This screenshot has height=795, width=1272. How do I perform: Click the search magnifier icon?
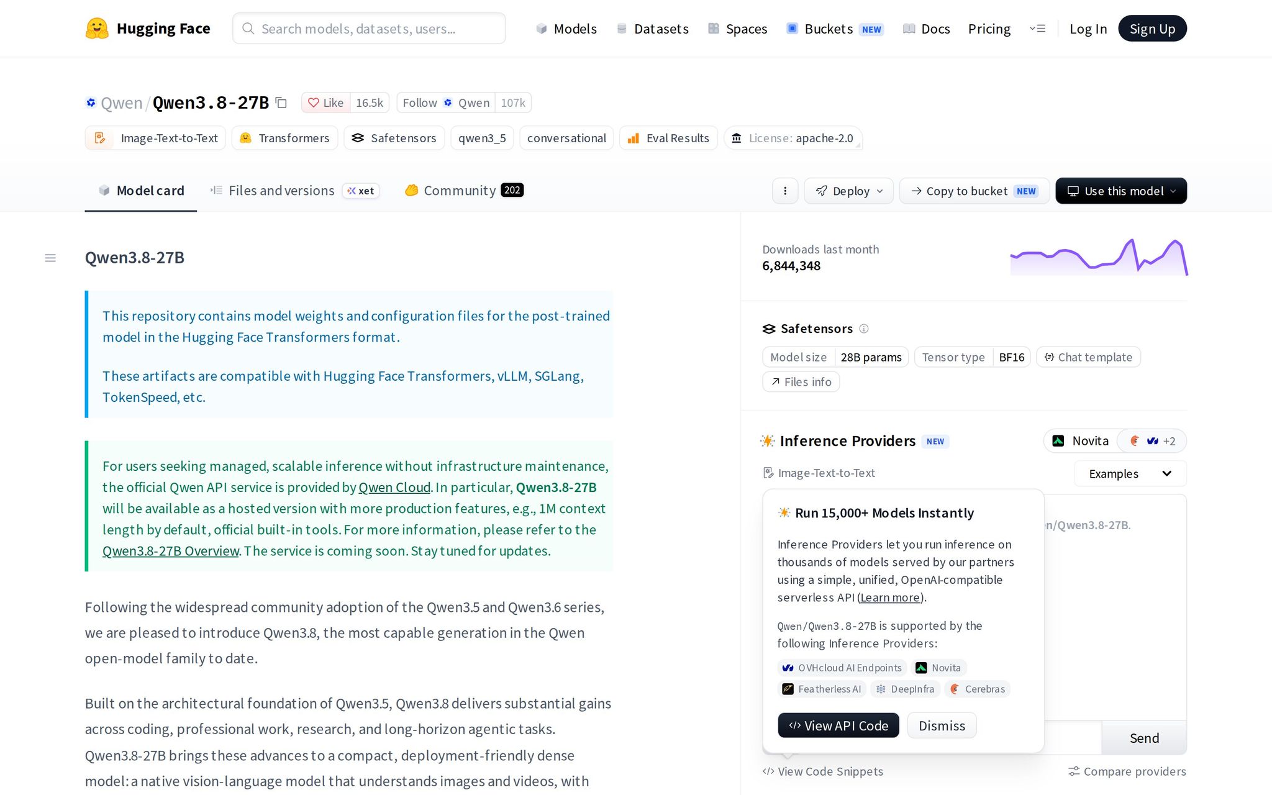pyautogui.click(x=248, y=29)
